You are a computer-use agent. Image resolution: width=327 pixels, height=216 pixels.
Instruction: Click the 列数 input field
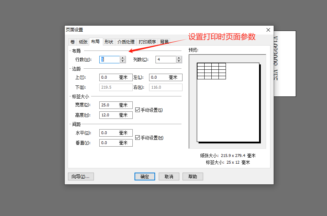(x=166, y=59)
